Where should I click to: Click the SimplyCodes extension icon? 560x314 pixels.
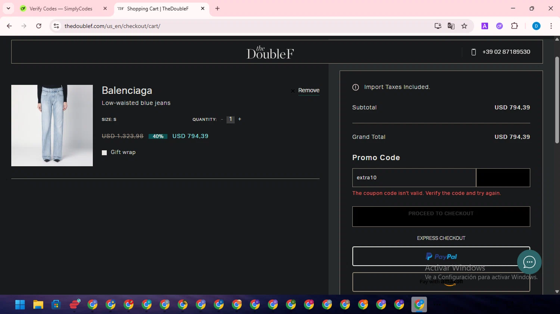point(500,26)
